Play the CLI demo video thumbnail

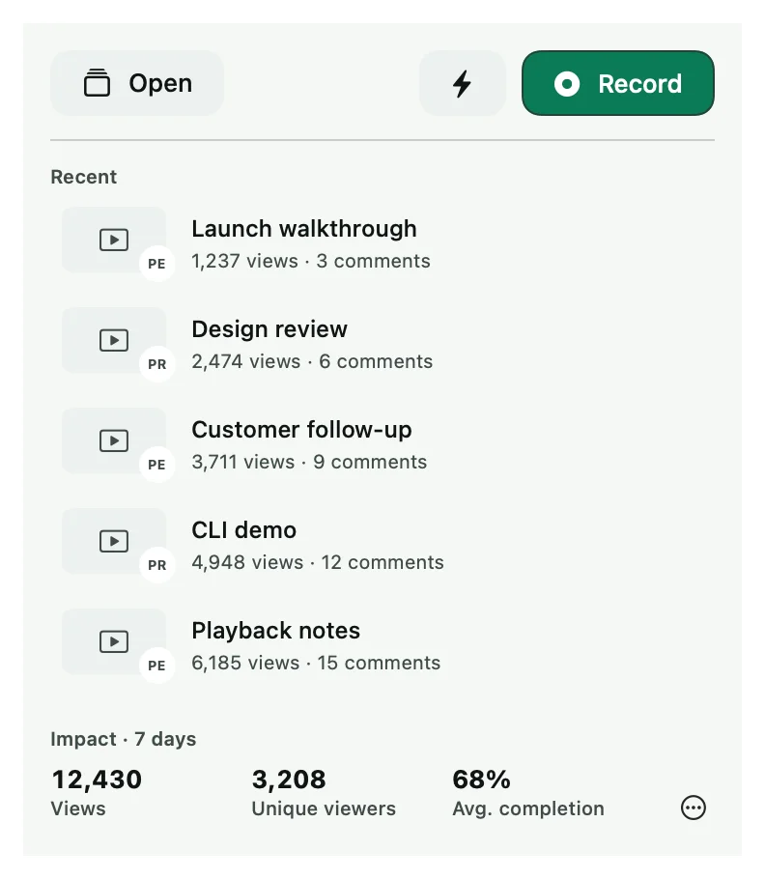[114, 541]
